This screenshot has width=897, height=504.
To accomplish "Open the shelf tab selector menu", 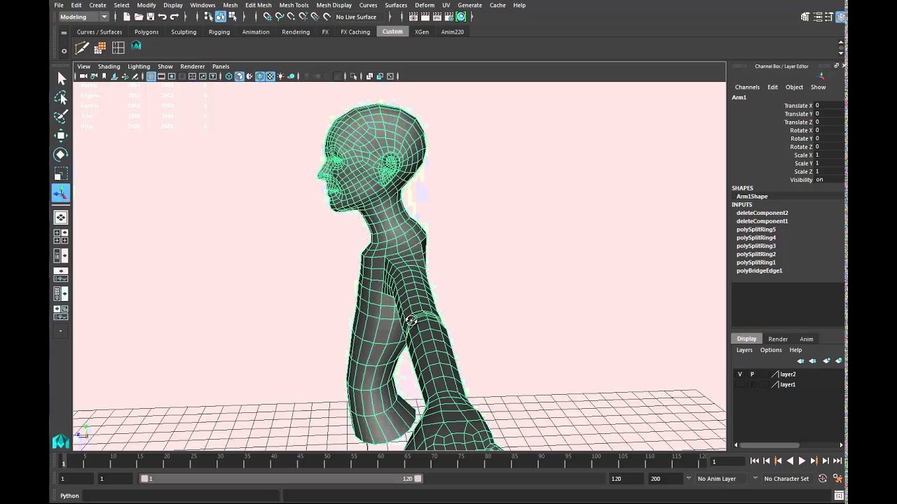I will tap(64, 32).
